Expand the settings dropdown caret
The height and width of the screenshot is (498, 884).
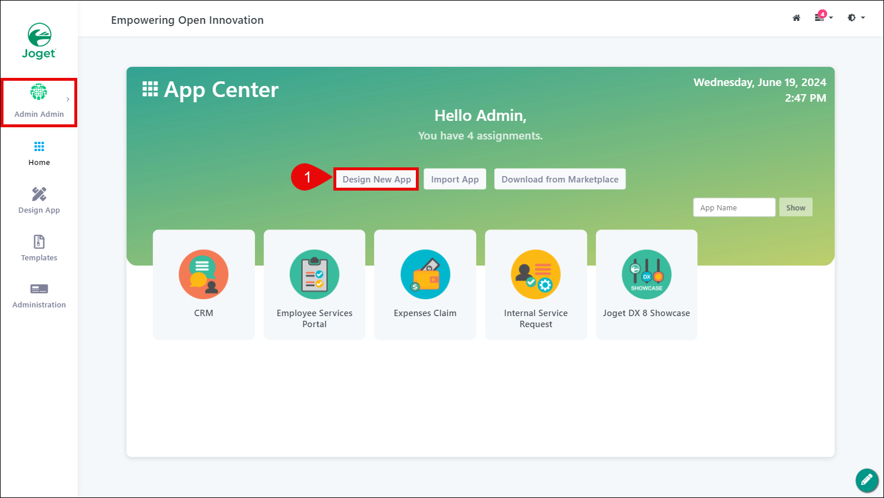863,18
